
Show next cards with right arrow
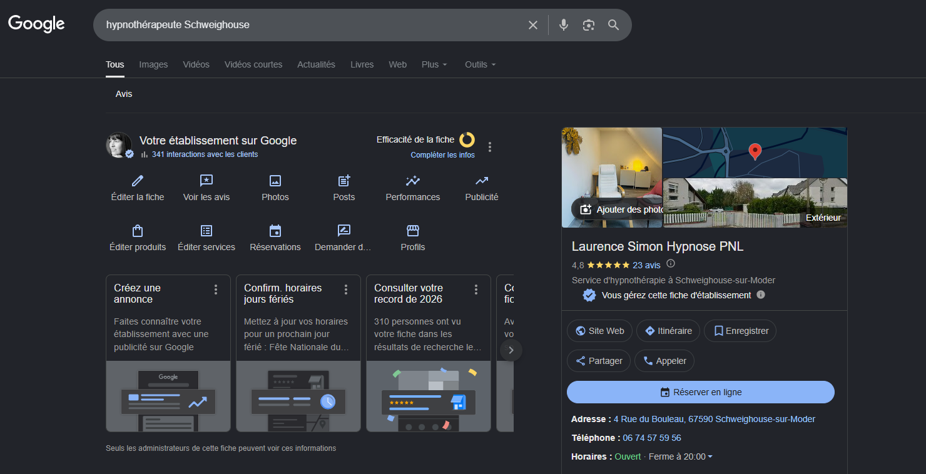coord(511,350)
